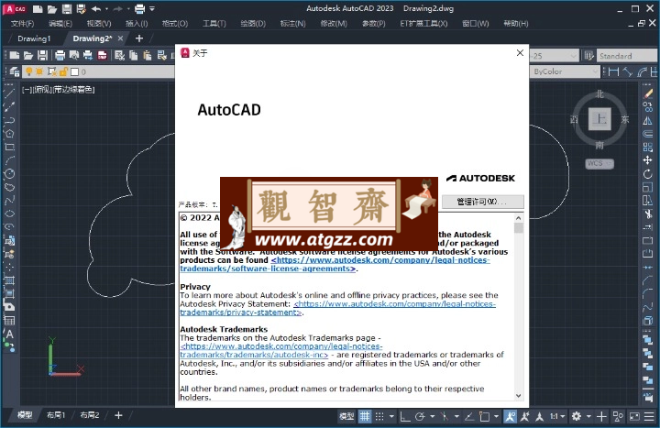The width and height of the screenshot is (660, 428).
Task: Switch to the Drawing1 tab
Action: (x=34, y=38)
